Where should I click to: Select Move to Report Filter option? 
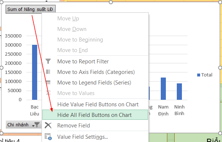click(95, 62)
